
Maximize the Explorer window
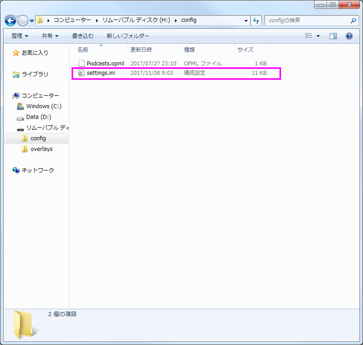coord(333,5)
